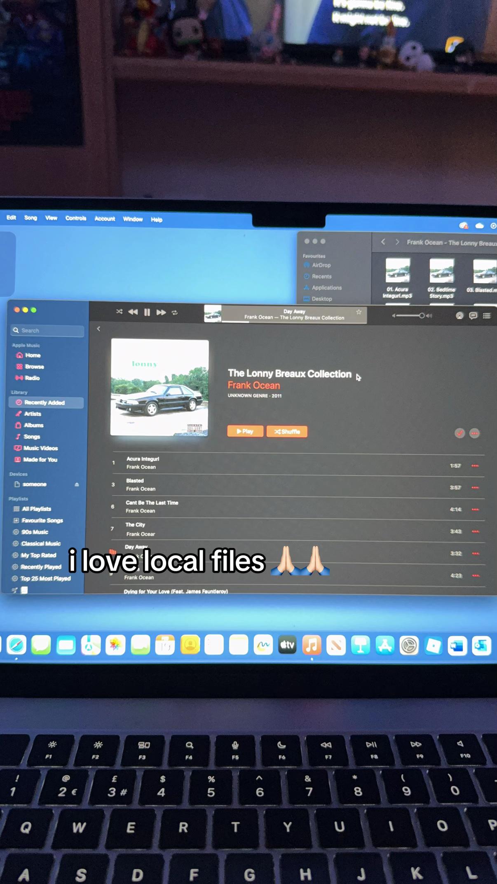Open the App Store from Dock
Image resolution: width=497 pixels, height=884 pixels.
click(384, 646)
